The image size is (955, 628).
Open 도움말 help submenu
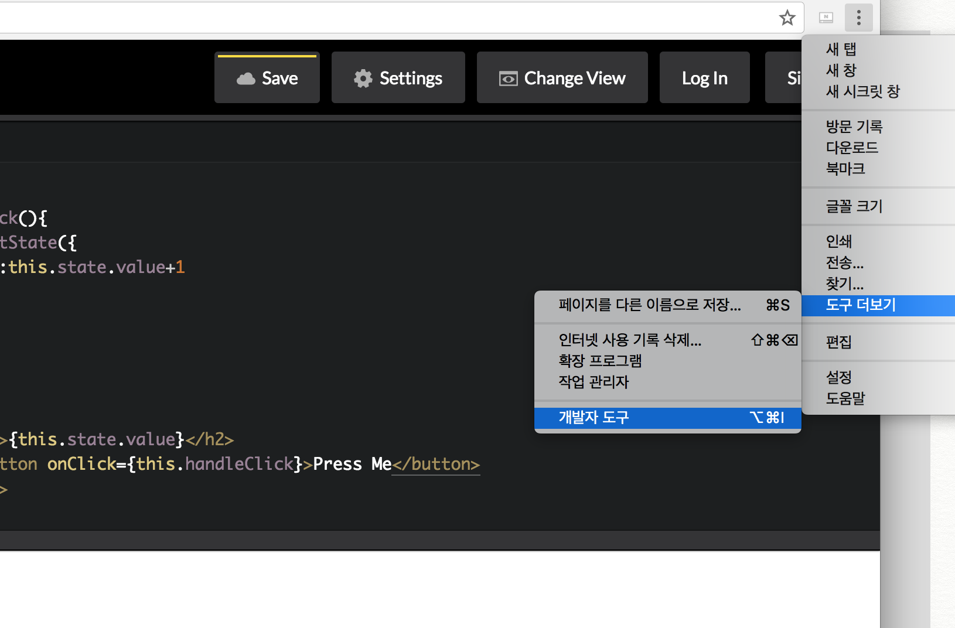coord(878,398)
